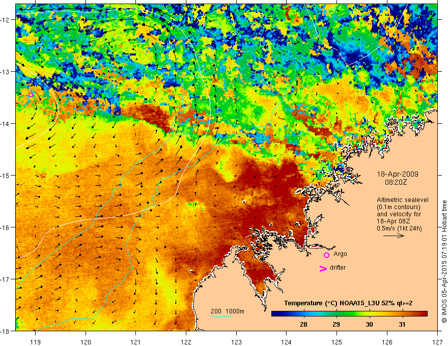Click the color bar tick label 30
The image size is (448, 346).
click(369, 324)
